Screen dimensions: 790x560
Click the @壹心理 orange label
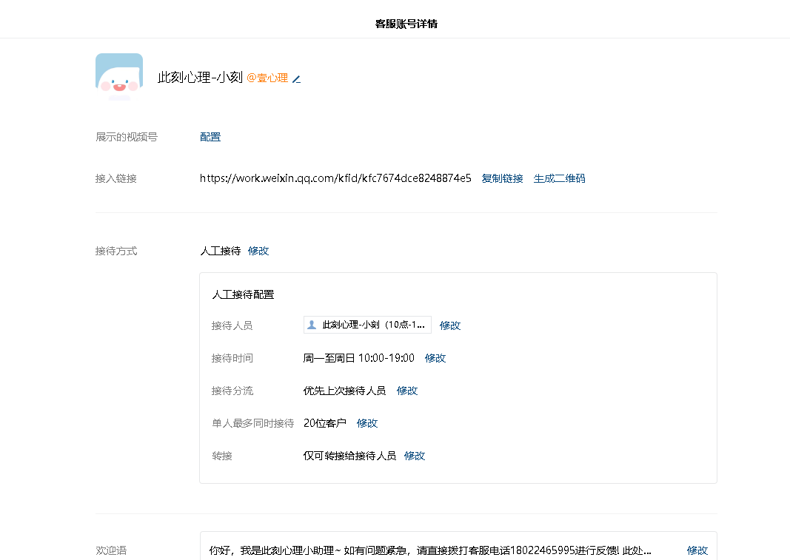[267, 78]
